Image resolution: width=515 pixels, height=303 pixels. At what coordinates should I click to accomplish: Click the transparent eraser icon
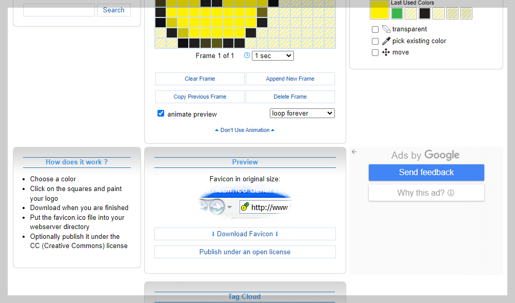pos(386,29)
